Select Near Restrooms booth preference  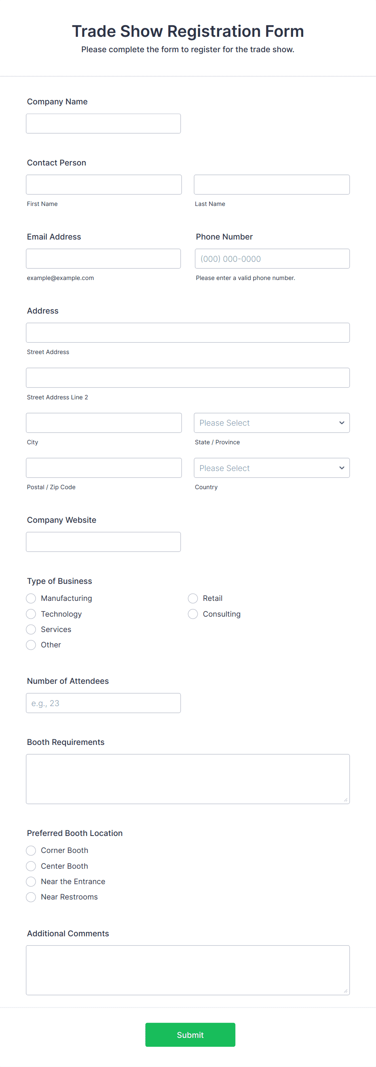point(31,897)
